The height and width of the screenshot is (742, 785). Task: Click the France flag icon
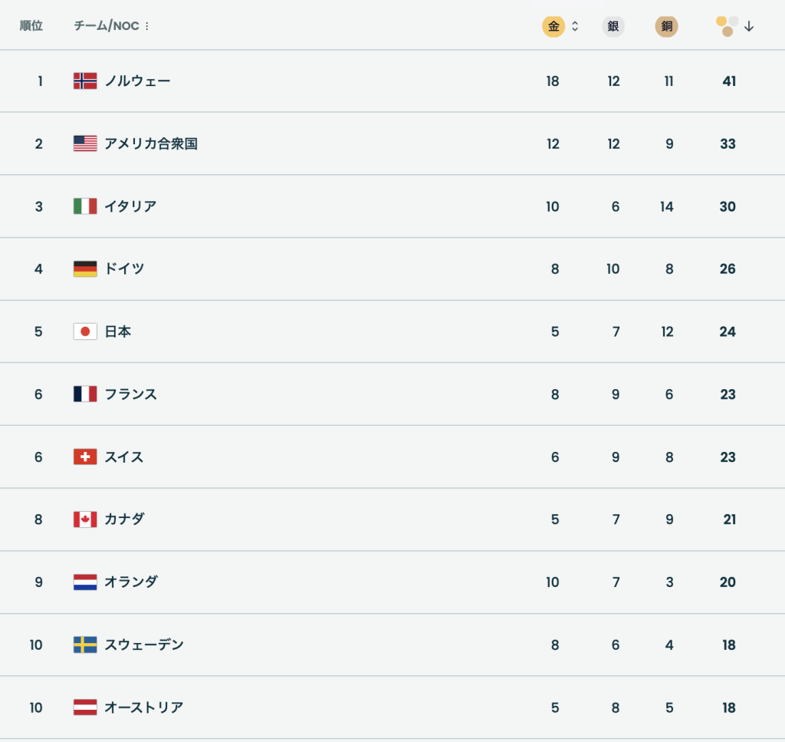click(x=85, y=394)
